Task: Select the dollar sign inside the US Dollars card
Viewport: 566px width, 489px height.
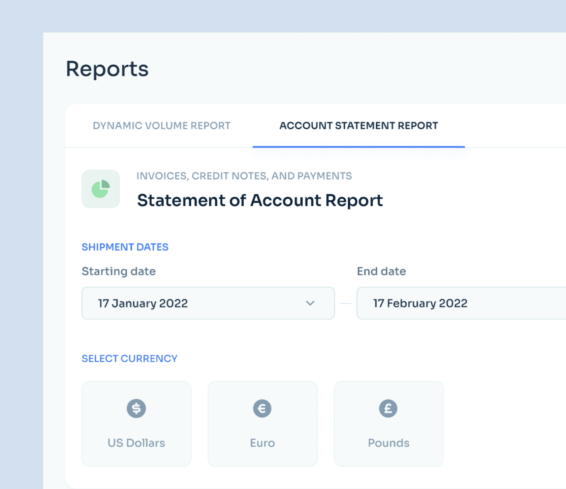Action: click(x=136, y=408)
